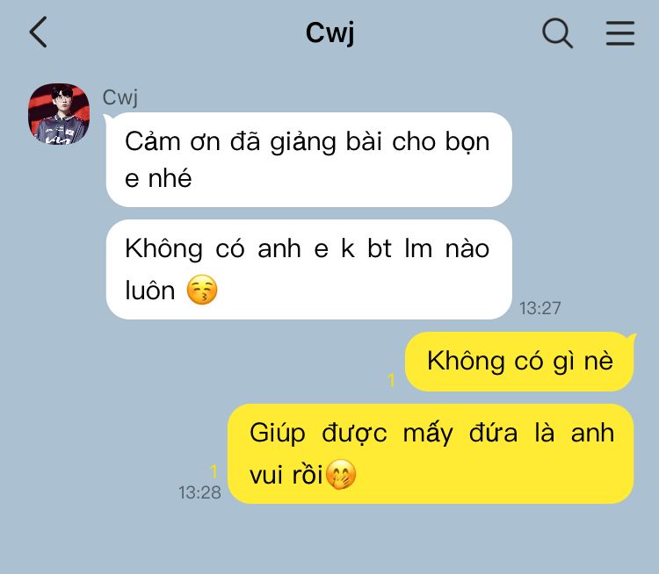
Task: Tap sender name Cwj above messages
Action: (x=119, y=97)
